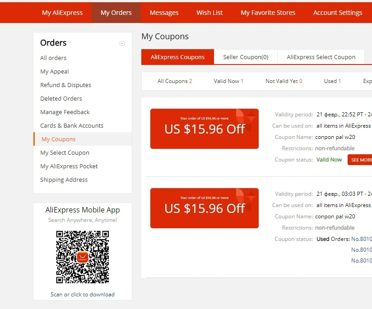The image size is (372, 309).
Task: Open Cards & Bank Accounts
Action: (72, 125)
